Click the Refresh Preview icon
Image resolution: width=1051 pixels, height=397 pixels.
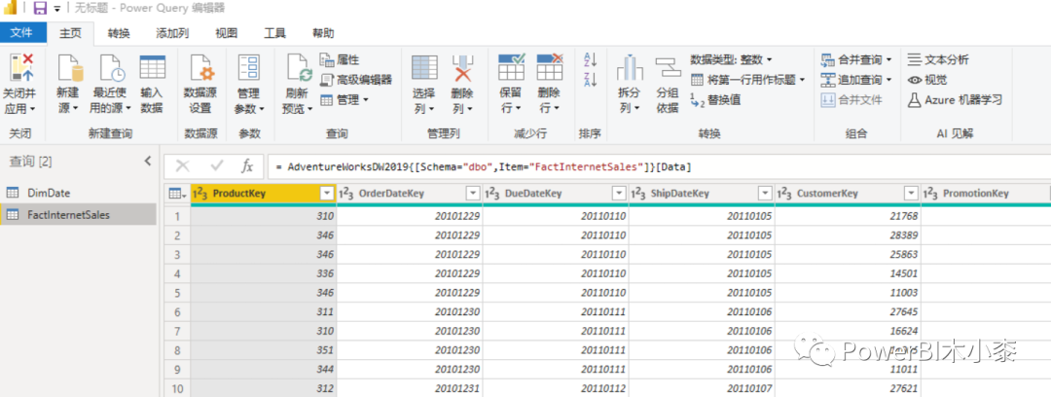click(x=299, y=69)
